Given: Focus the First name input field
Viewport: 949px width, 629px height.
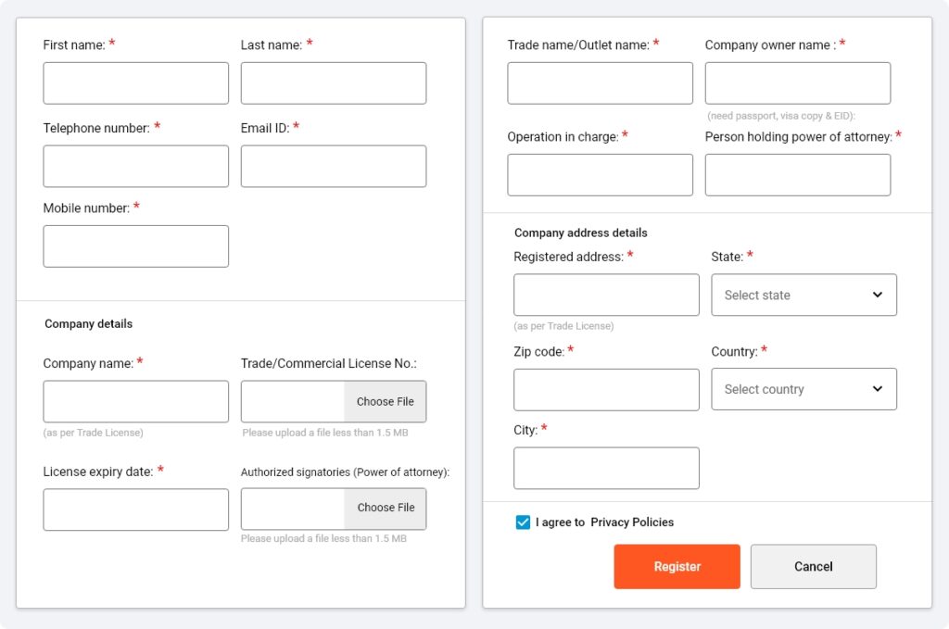Looking at the screenshot, I should click(135, 82).
